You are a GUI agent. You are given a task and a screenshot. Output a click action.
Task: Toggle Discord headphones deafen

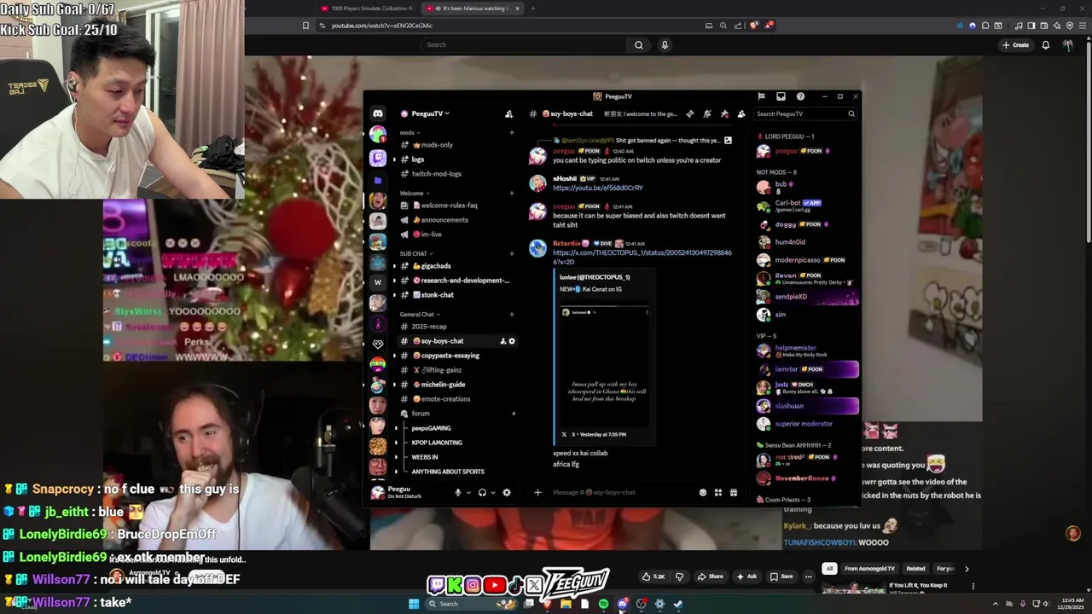click(482, 492)
